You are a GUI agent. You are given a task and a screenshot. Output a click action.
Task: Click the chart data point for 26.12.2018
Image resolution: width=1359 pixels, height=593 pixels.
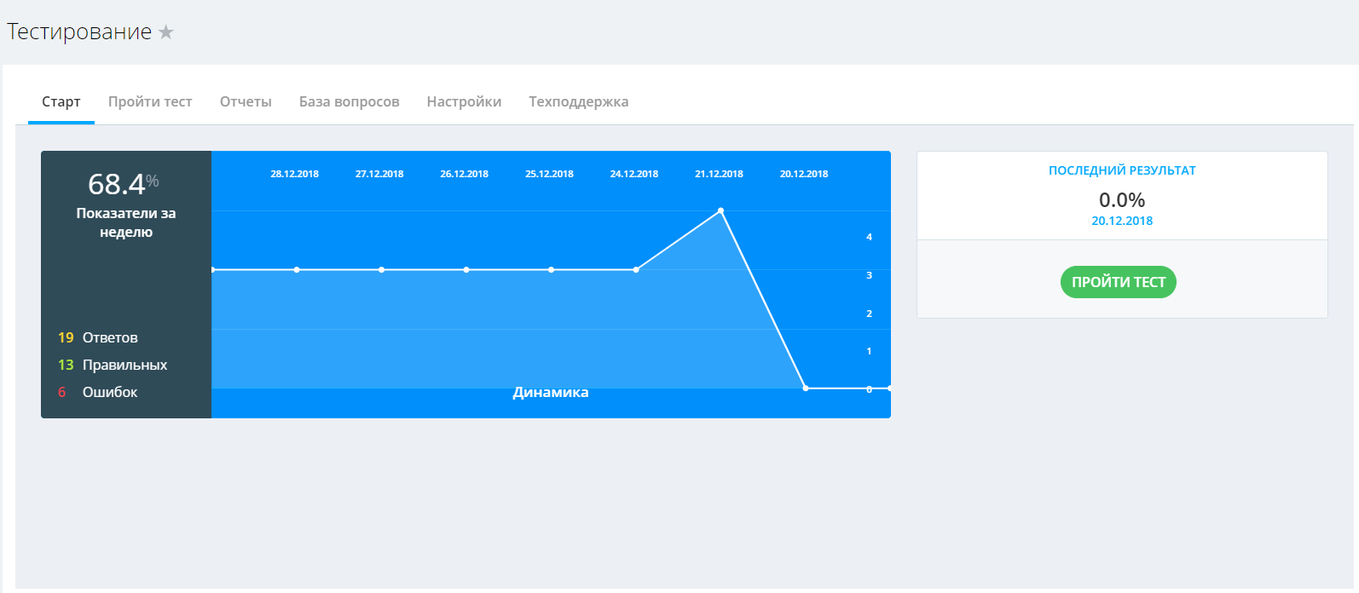pyautogui.click(x=466, y=270)
